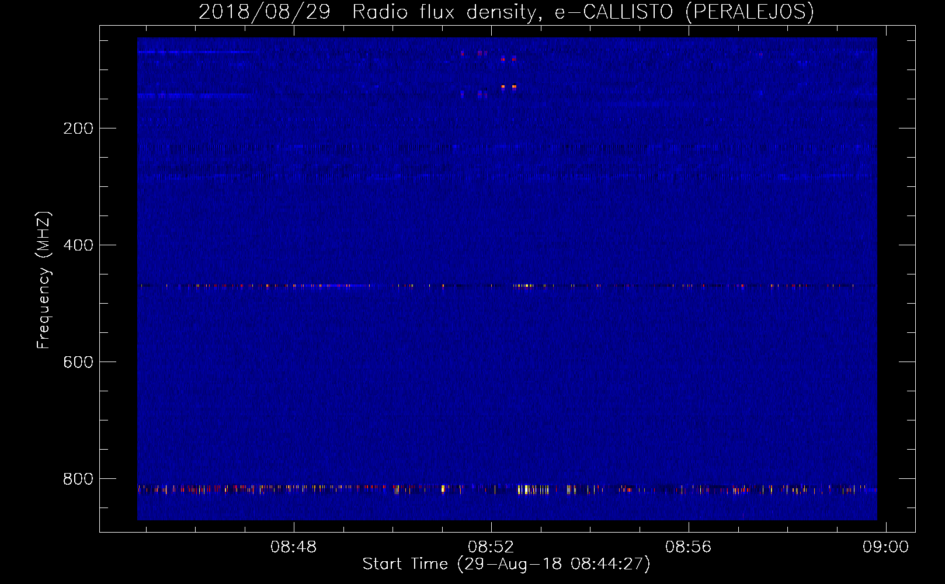
Task: Click the 08:52 time tick label
Action: [x=491, y=547]
